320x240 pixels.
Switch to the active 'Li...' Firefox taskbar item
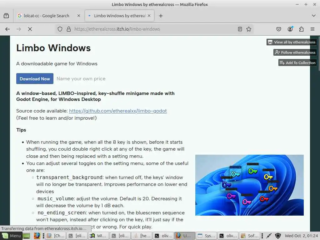tap(185, 236)
